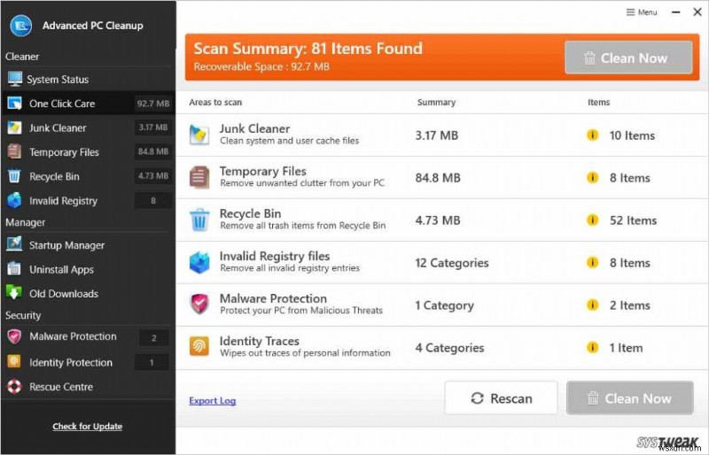Click Identity Protection count badge 1
This screenshot has height=455, width=709.
point(152,362)
